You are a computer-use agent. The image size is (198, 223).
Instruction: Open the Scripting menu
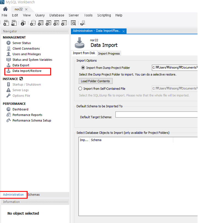[104, 15]
